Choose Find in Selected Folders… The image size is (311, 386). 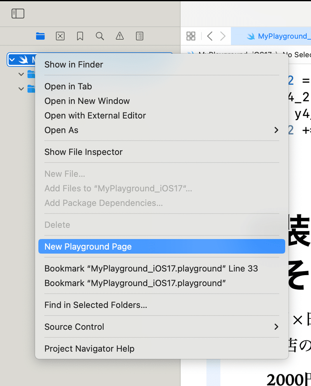[162, 305]
